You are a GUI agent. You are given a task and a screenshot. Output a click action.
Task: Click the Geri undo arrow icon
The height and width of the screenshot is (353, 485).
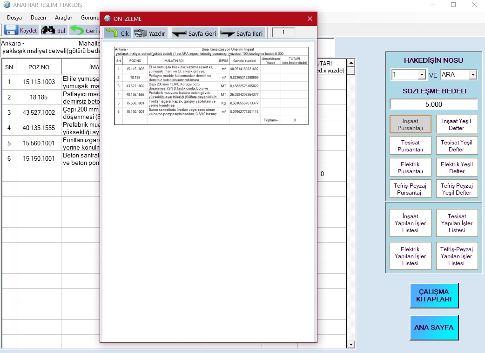point(77,30)
